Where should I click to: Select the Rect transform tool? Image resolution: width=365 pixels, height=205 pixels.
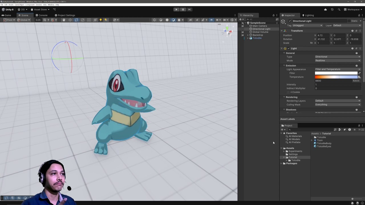pyautogui.click(x=89, y=20)
